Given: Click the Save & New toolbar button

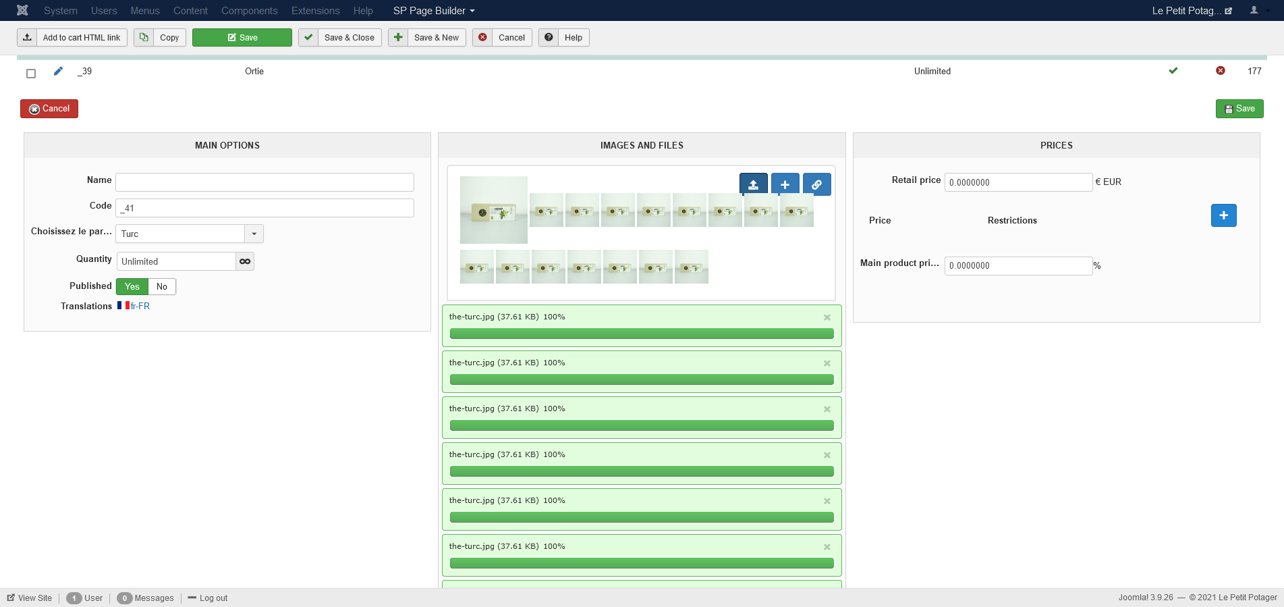Looking at the screenshot, I should [x=427, y=38].
